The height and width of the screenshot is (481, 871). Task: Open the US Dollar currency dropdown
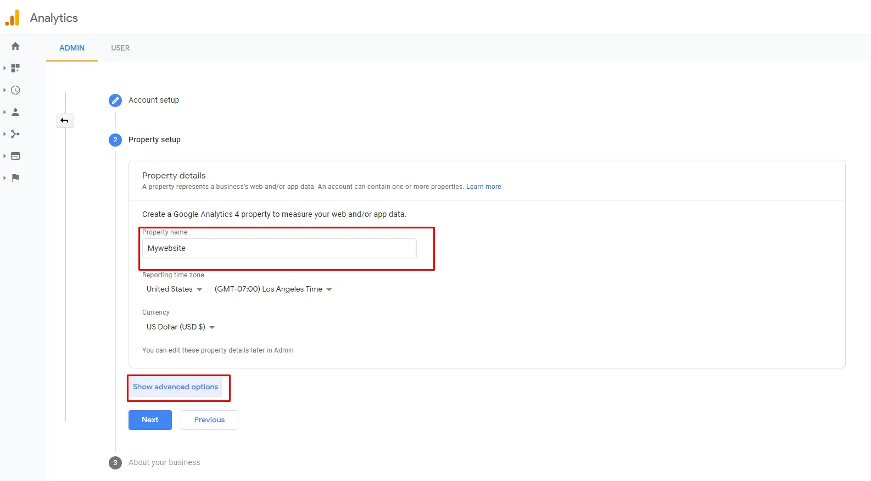(x=180, y=327)
